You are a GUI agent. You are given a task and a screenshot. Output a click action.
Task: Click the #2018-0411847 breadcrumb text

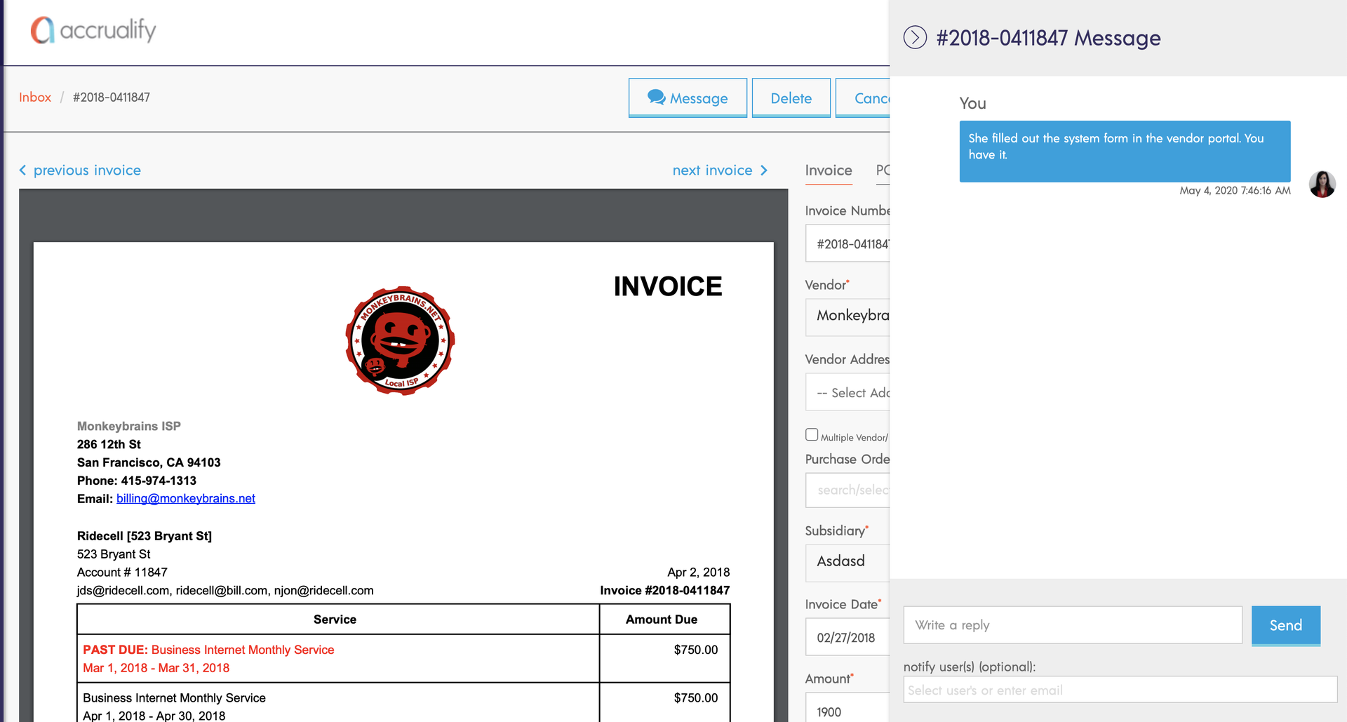click(112, 97)
